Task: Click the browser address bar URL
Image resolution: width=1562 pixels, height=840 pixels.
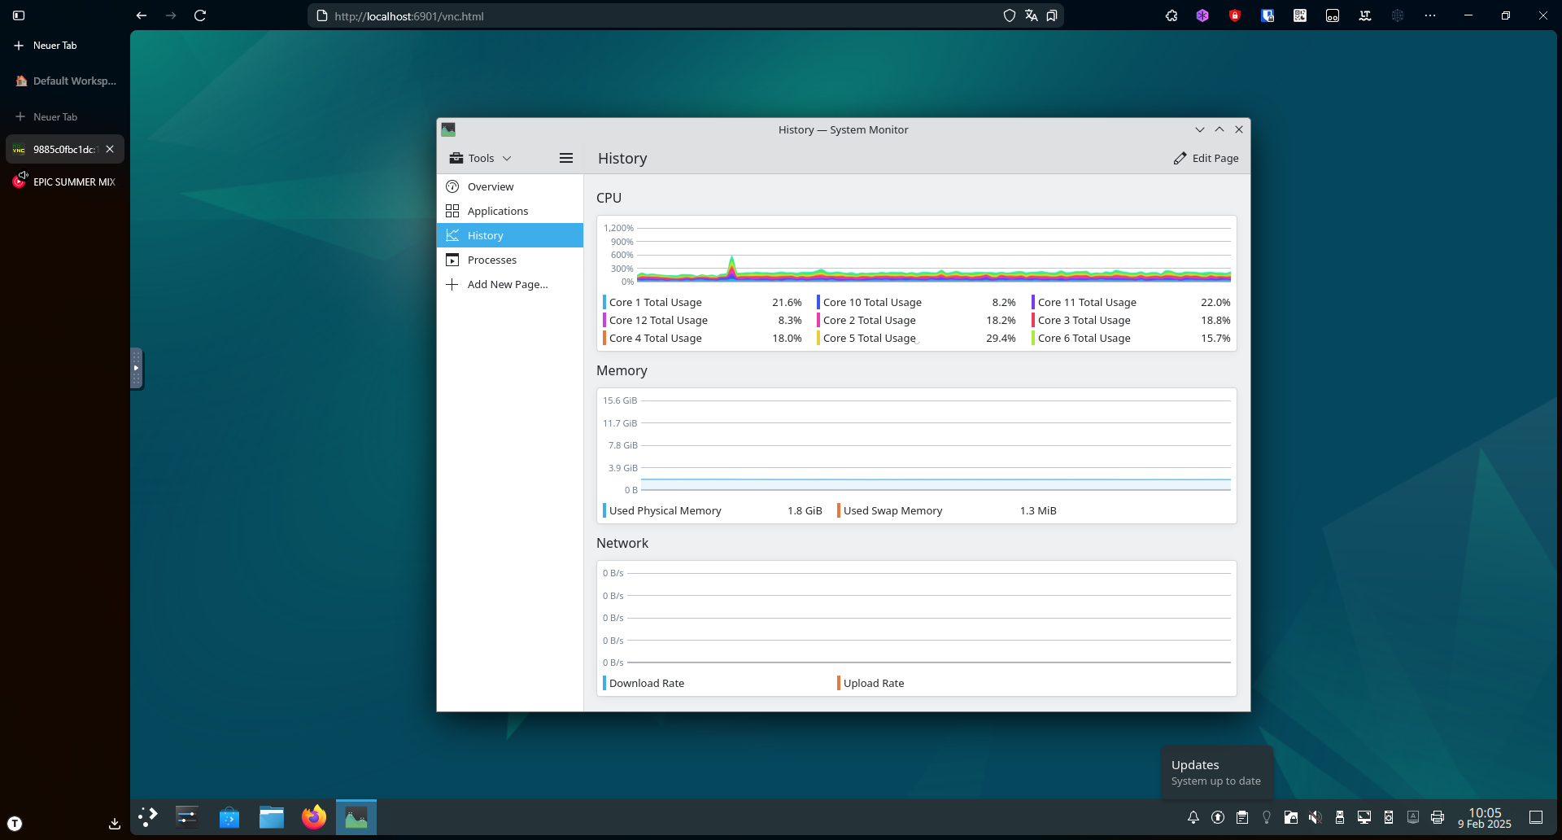Action: tap(409, 15)
